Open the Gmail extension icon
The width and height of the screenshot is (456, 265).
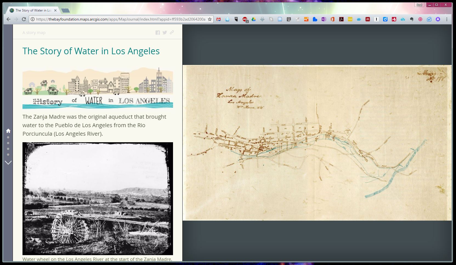219,19
